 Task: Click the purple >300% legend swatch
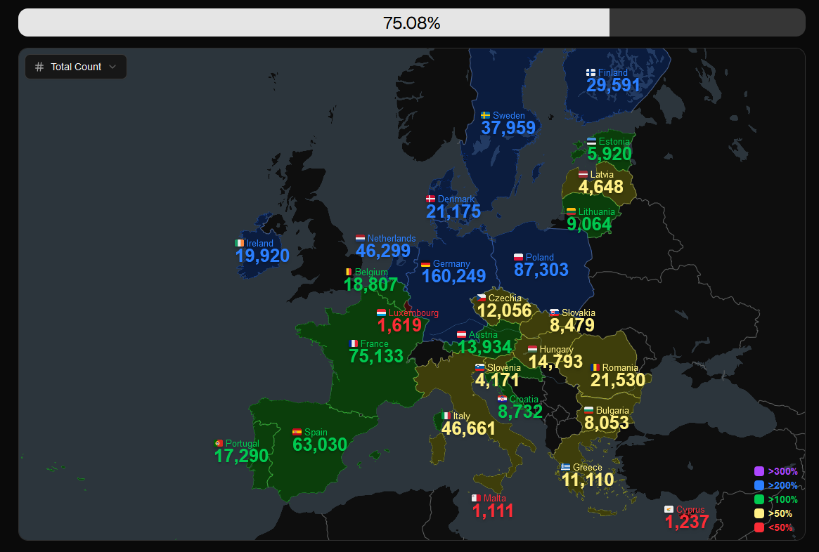coord(759,471)
